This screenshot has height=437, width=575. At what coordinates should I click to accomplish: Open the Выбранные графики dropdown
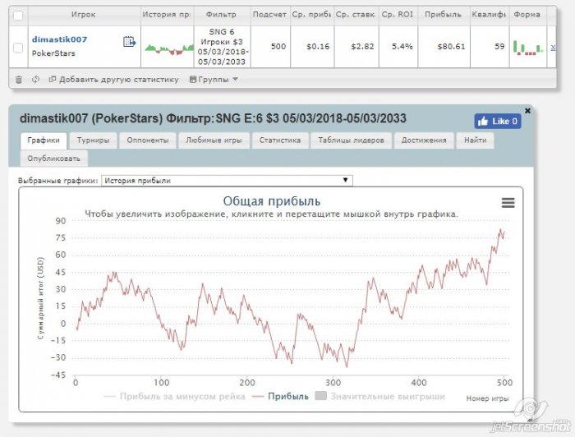pos(227,181)
